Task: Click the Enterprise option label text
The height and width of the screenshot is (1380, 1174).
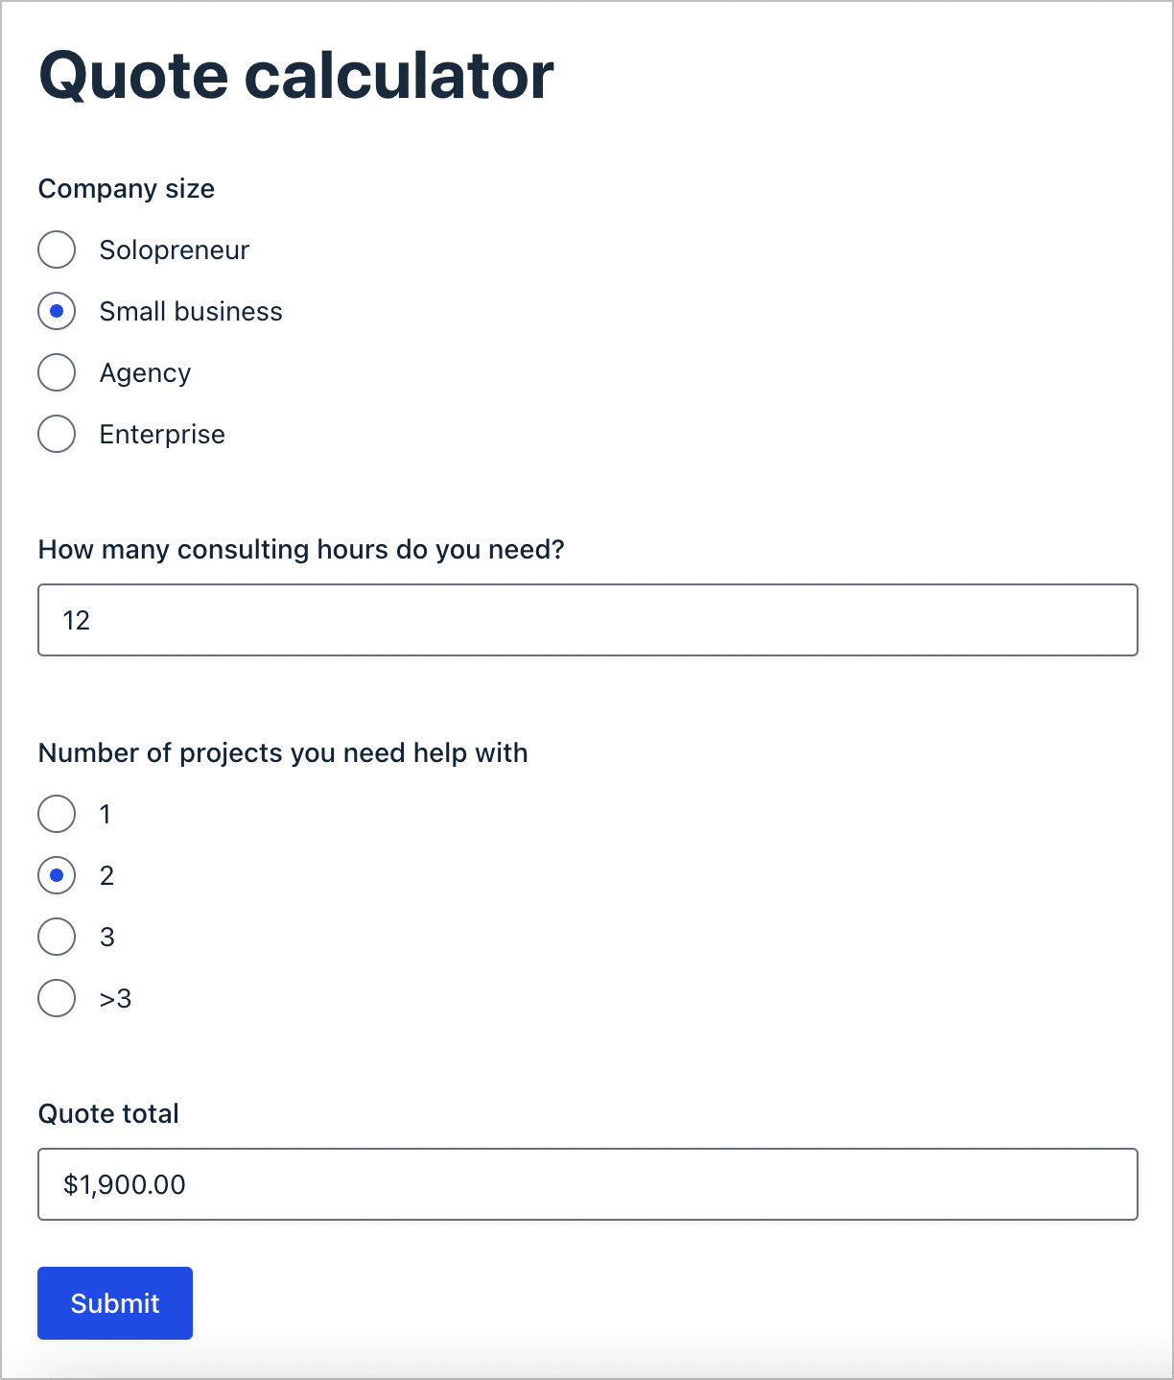Action: pyautogui.click(x=161, y=434)
